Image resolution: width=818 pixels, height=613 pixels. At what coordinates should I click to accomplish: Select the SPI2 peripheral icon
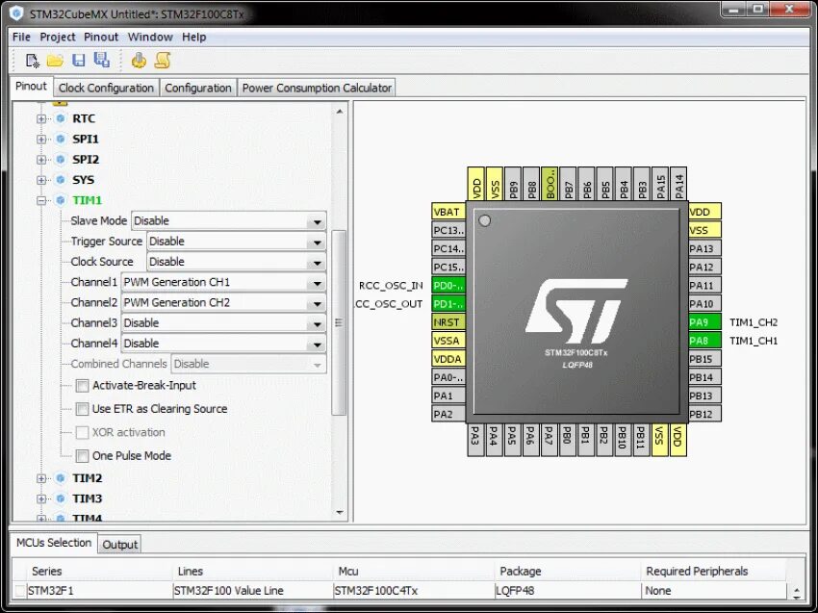coord(61,159)
